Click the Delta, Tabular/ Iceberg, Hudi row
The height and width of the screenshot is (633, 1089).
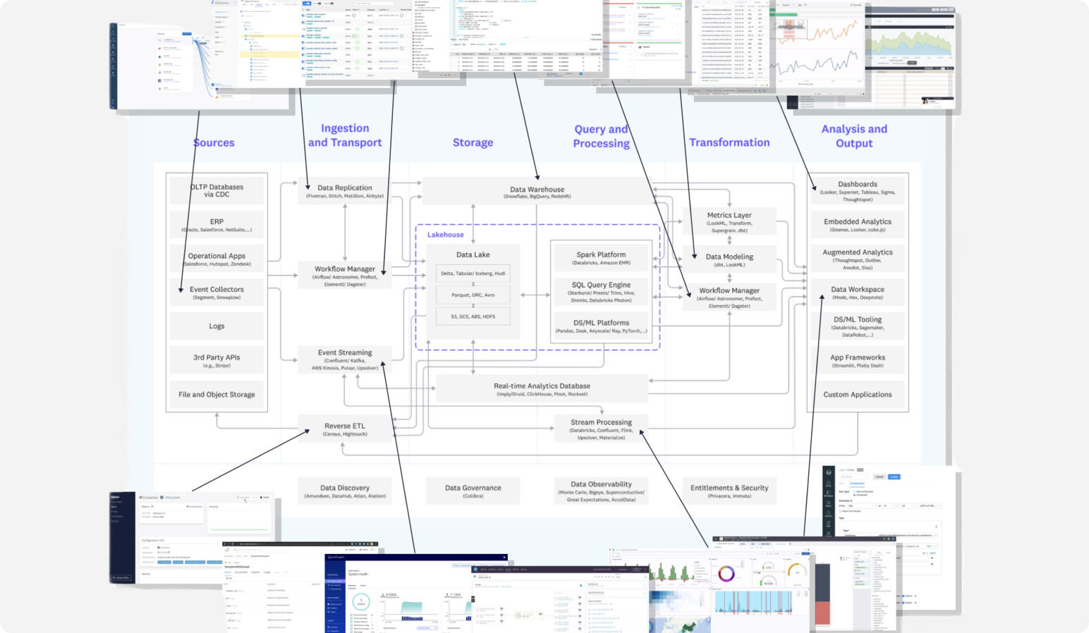[x=473, y=274]
